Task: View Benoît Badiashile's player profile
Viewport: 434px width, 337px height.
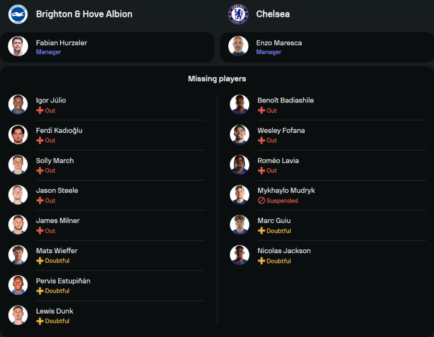Action: tap(286, 100)
